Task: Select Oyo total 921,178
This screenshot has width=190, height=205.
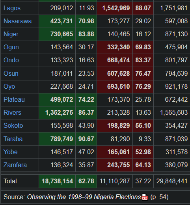Action: point(176,87)
